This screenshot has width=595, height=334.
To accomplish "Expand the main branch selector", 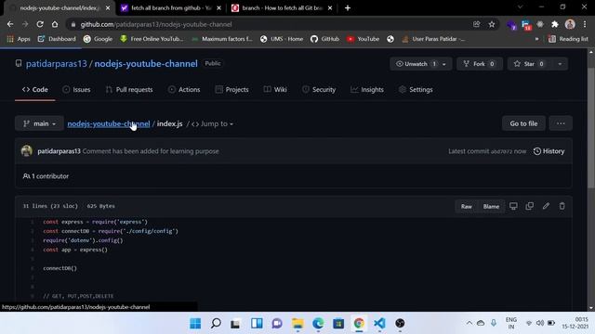I will pyautogui.click(x=39, y=123).
